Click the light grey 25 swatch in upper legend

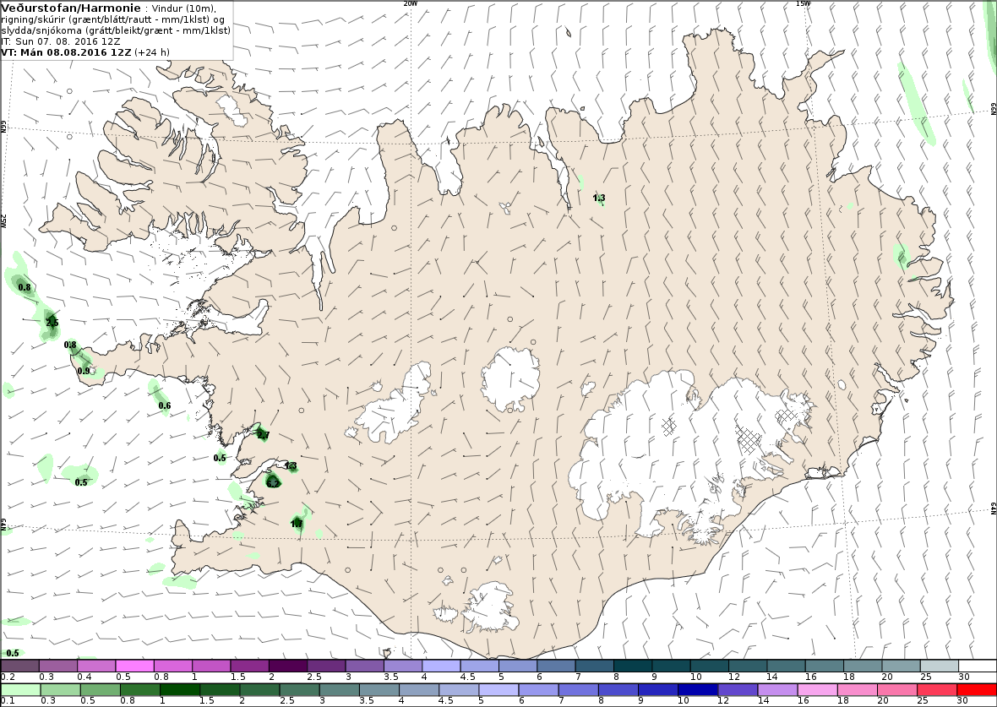[940, 666]
